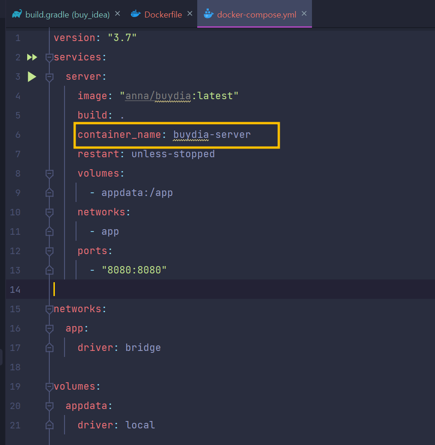
Task: Close the build.gradle (buy_idea) tab
Action: (118, 13)
